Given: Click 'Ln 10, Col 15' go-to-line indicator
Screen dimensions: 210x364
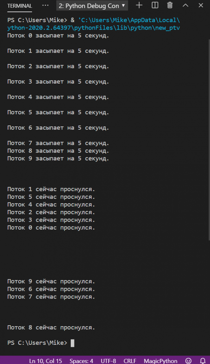Looking at the screenshot, I should click(x=46, y=361).
